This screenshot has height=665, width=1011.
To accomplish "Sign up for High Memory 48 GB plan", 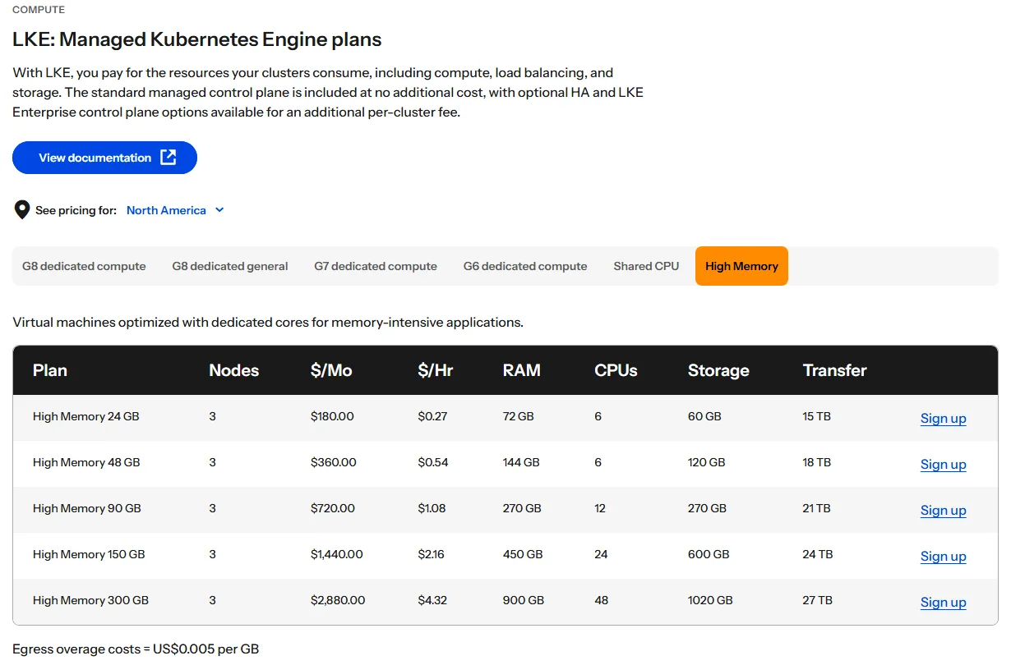I will tap(943, 464).
